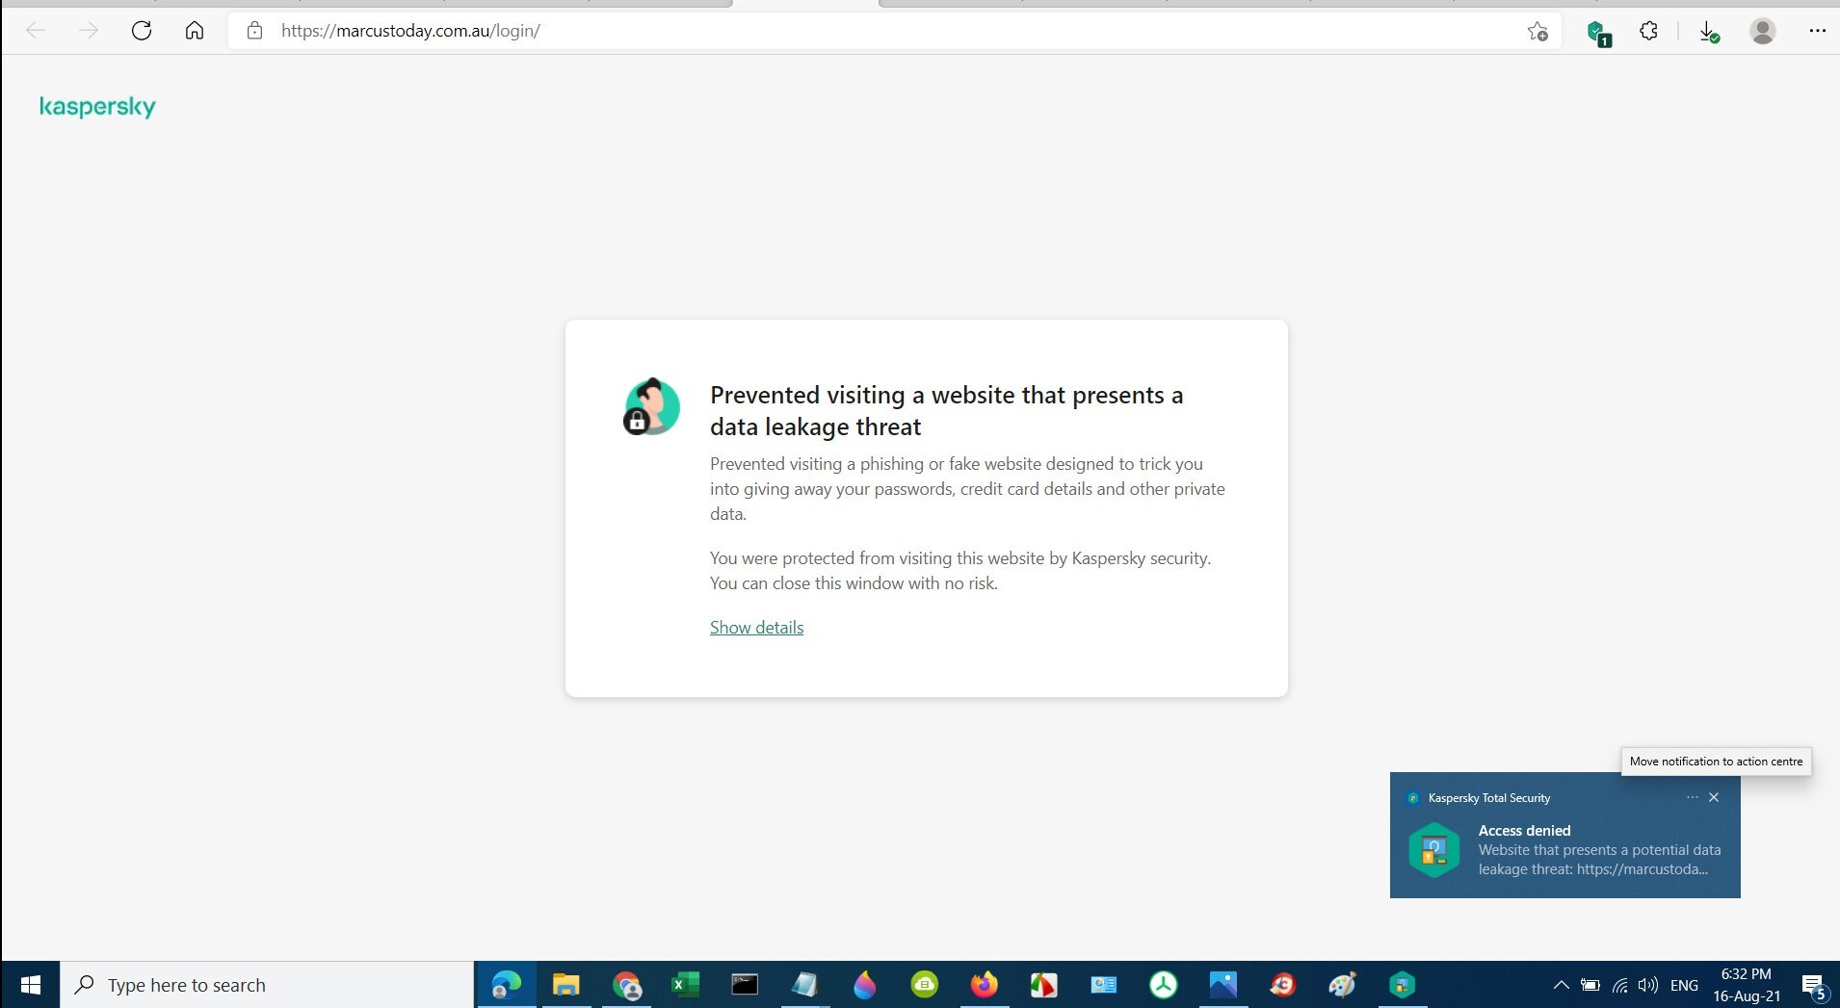Screen dimensions: 1840x1008
Task: Click the Kaspersky logo at page top
Action: pyautogui.click(x=97, y=107)
